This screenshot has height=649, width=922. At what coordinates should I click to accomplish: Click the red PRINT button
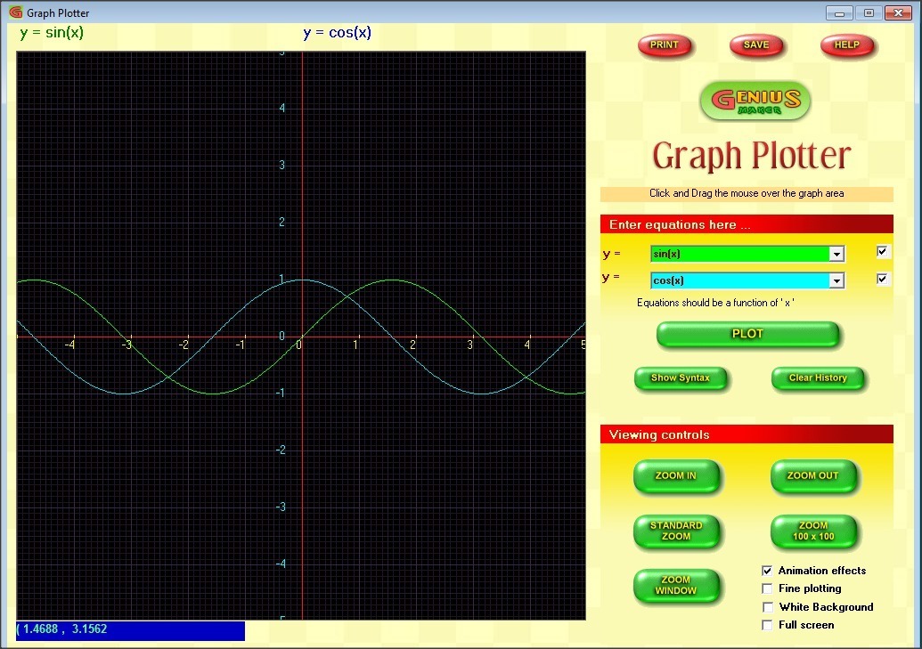pos(665,45)
